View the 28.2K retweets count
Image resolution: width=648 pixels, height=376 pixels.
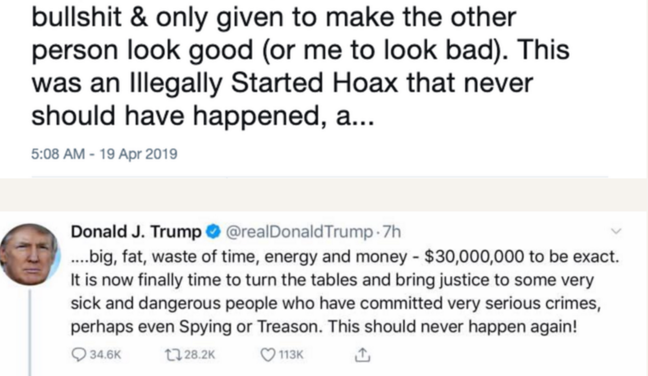click(x=199, y=355)
